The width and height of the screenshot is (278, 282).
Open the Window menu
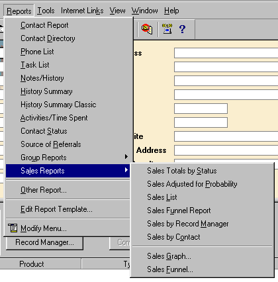point(145,11)
